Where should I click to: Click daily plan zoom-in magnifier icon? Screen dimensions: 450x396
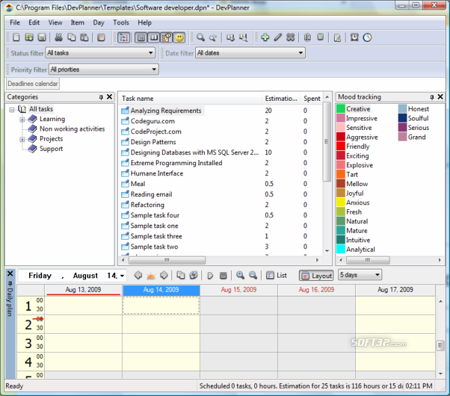tap(240, 276)
